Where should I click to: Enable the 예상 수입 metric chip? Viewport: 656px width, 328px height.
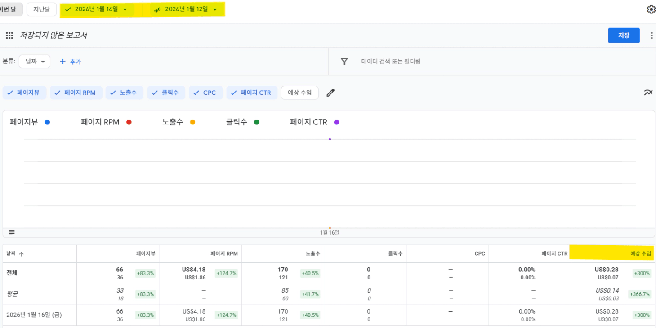point(299,93)
